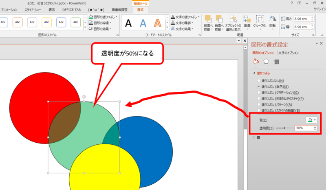Select Gradient fill (グラデーション) radio option

(259, 93)
